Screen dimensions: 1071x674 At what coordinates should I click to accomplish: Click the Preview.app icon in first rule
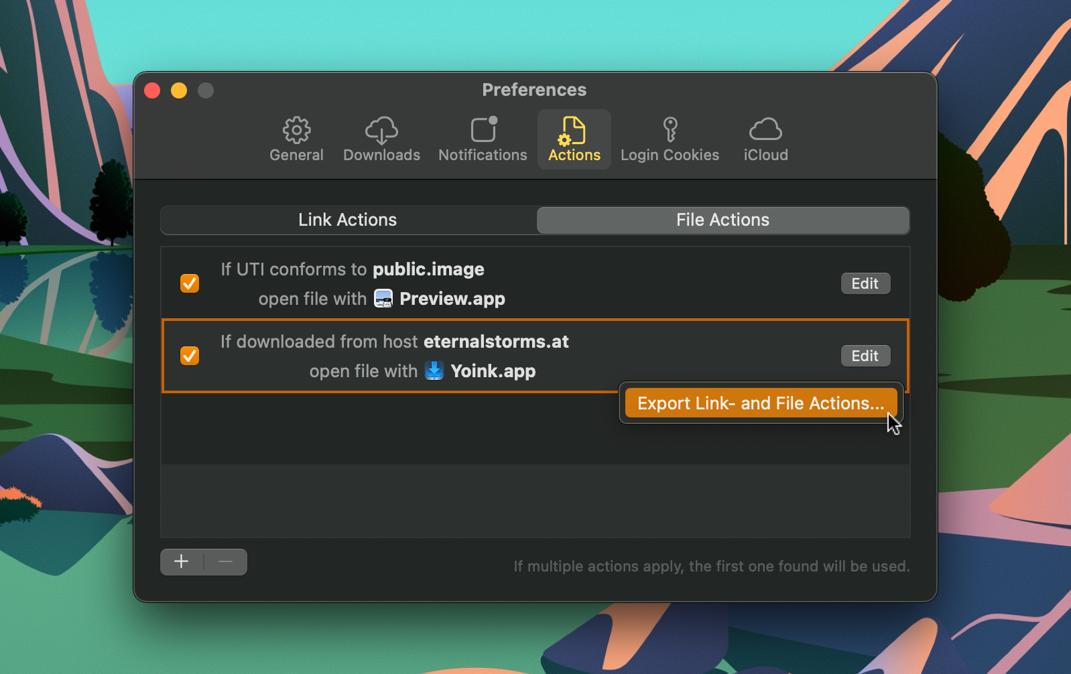pyautogui.click(x=383, y=299)
